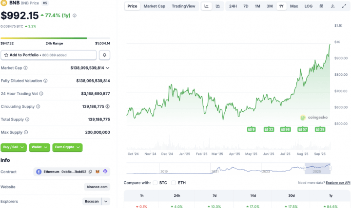
Task: Switch to candlestick chart icon
Action: click(x=217, y=6)
